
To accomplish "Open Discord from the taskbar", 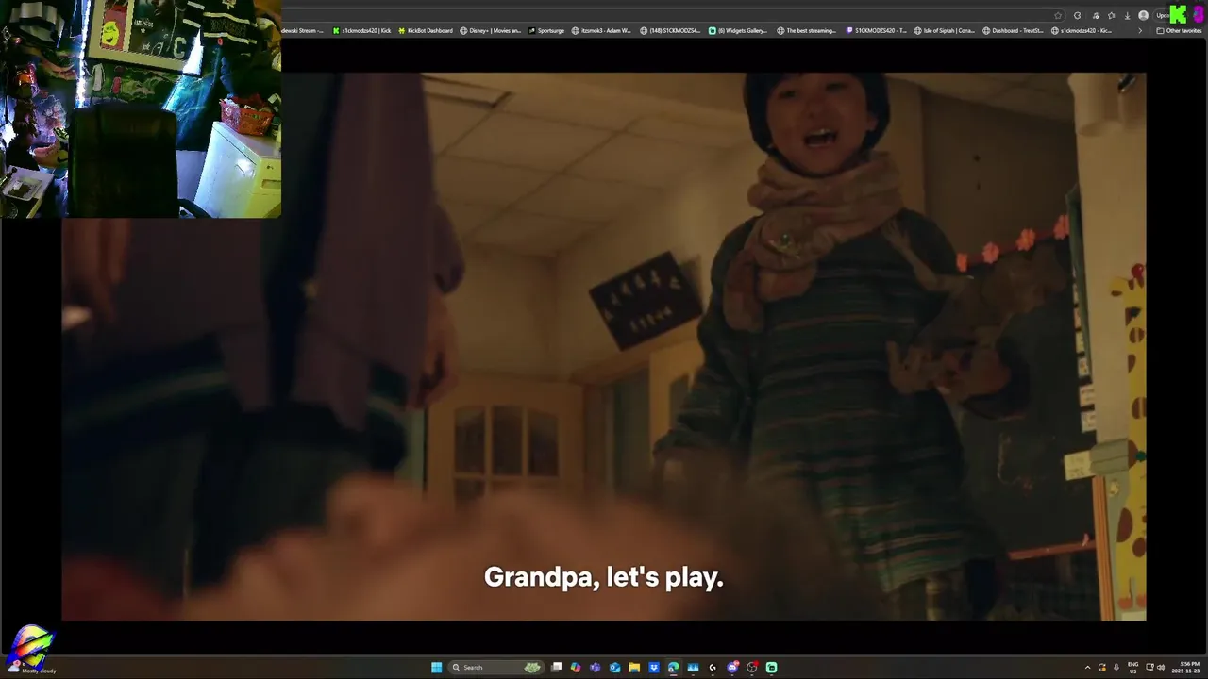I will (732, 668).
